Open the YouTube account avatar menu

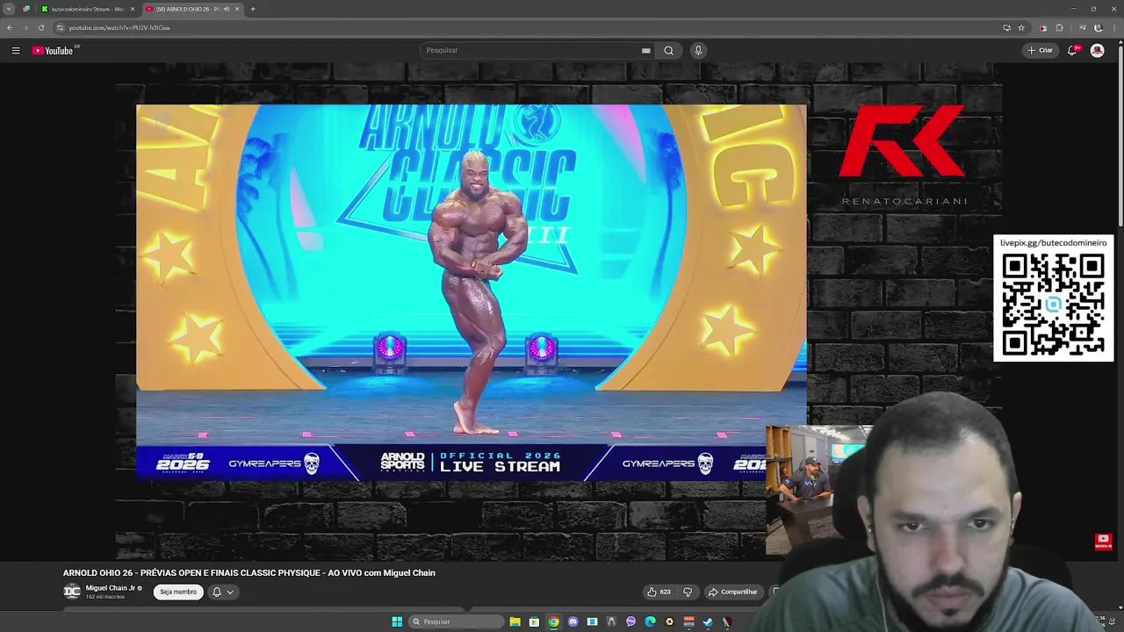click(x=1097, y=50)
